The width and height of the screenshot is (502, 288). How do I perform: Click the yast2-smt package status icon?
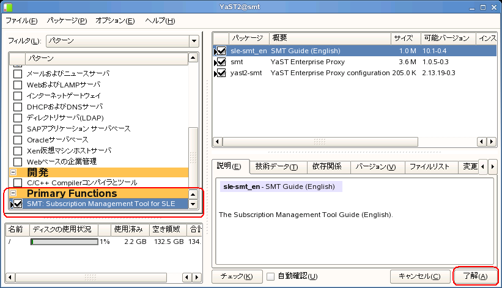point(220,73)
